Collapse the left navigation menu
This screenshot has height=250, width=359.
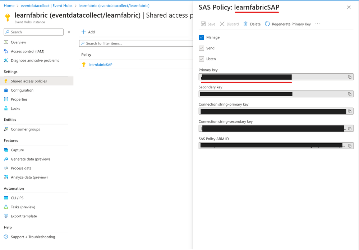coord(69,32)
